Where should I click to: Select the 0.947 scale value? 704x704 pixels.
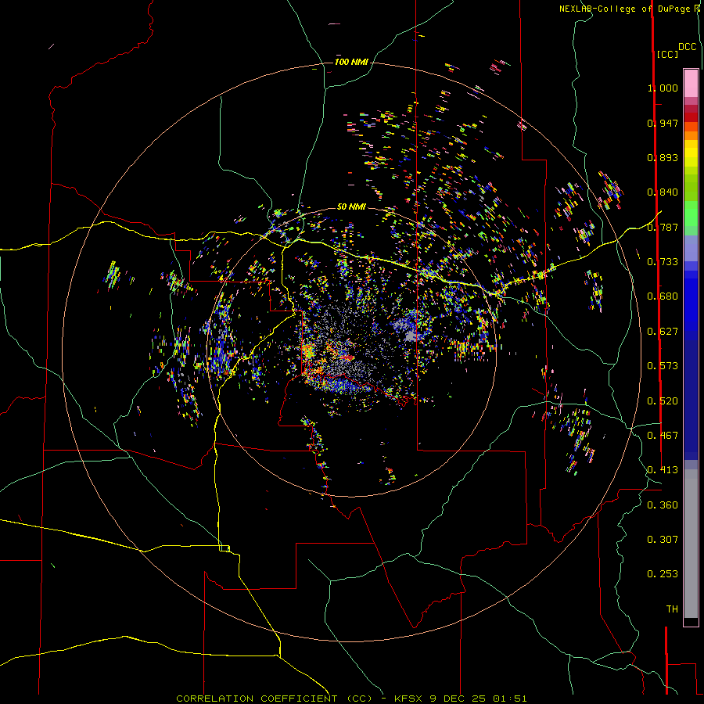663,123
